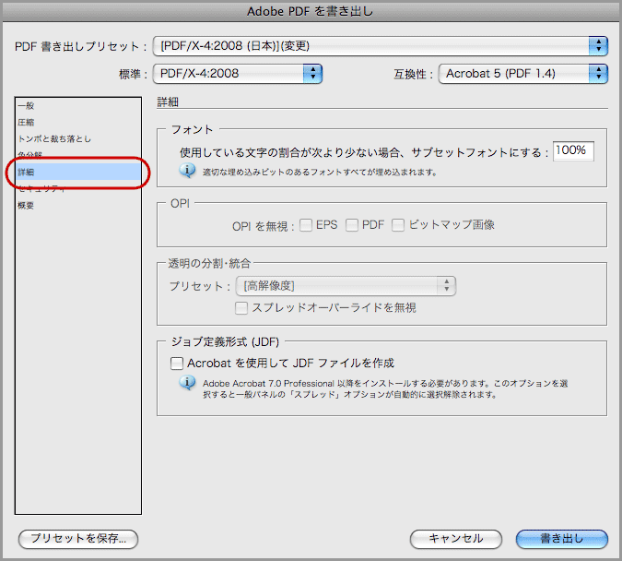Switch to the 圧縮 panel

click(x=26, y=123)
